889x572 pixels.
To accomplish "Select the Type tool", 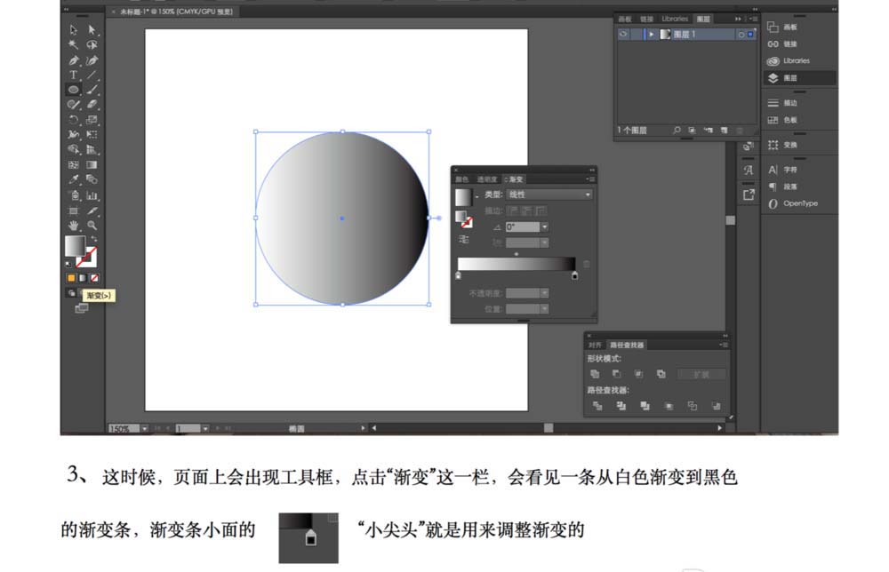I will [74, 75].
